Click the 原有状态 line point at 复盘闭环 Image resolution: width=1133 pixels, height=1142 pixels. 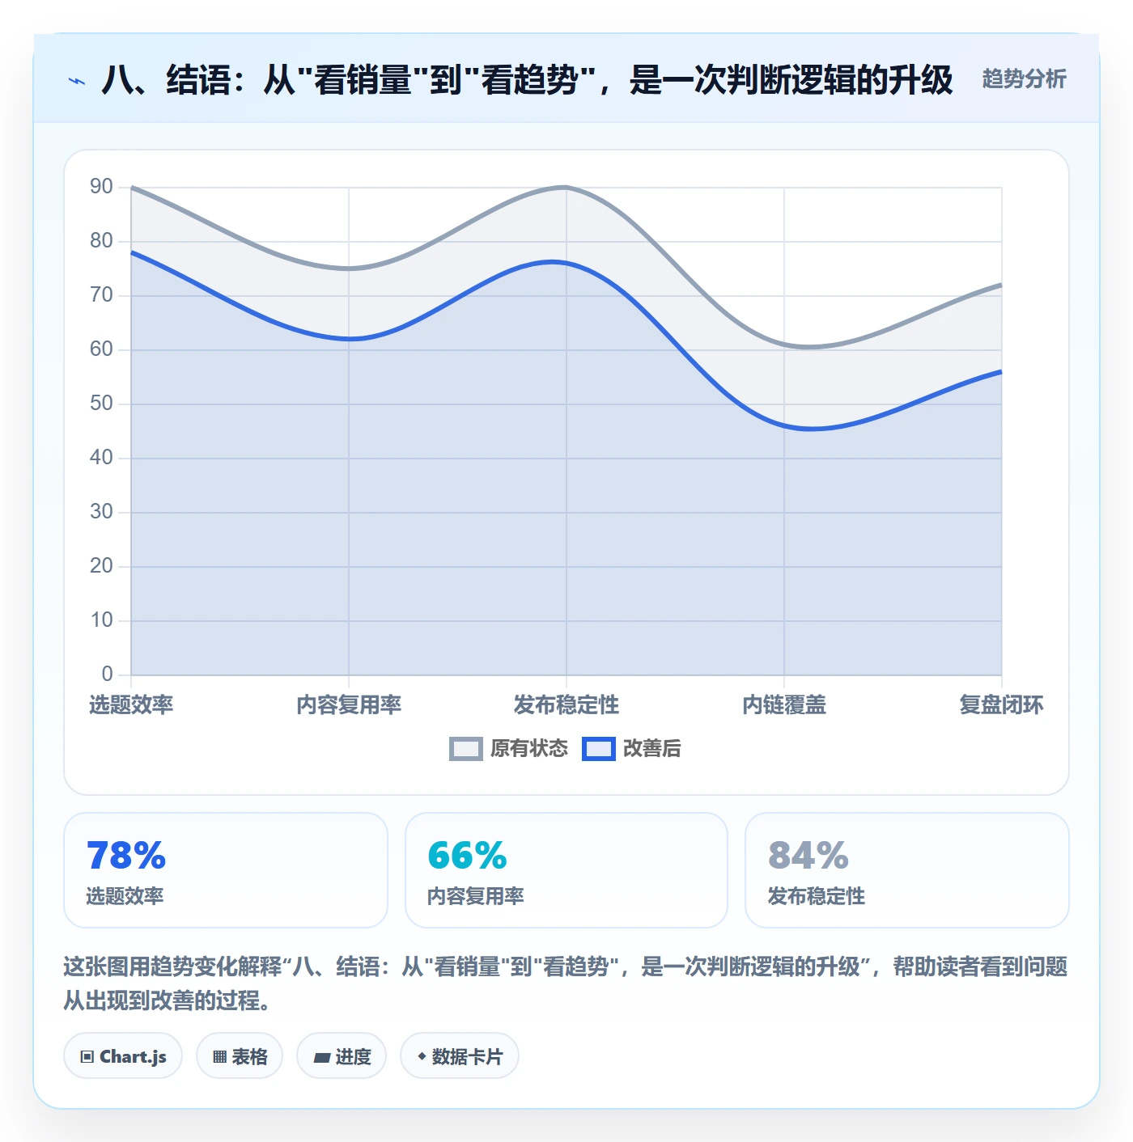tap(1001, 285)
